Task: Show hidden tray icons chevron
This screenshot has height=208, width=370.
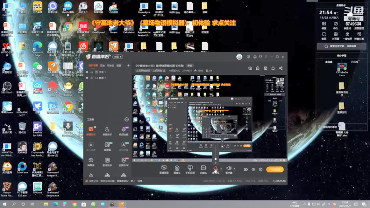Action: pyautogui.click(x=304, y=204)
